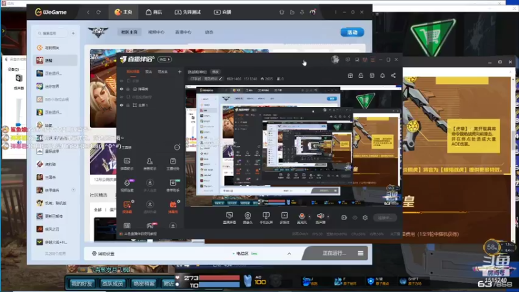Expand mode pill beside 直播伴侣 logo

coord(165,59)
